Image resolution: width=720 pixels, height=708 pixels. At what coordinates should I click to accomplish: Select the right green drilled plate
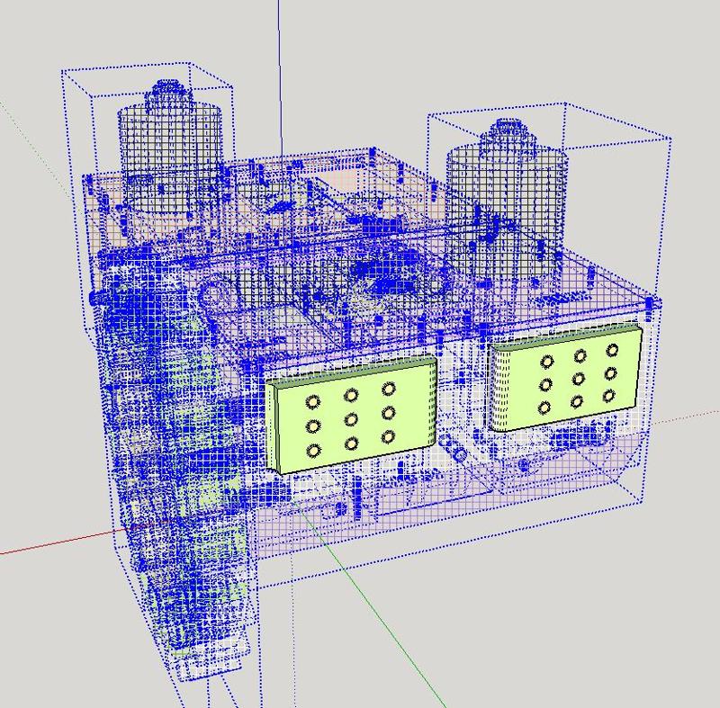[567, 379]
